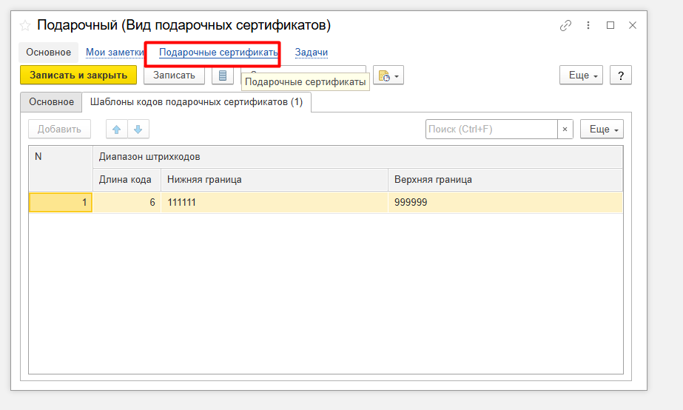Screen dimensions: 683x410
Task: Move row down with arrow icon
Action: tap(138, 130)
